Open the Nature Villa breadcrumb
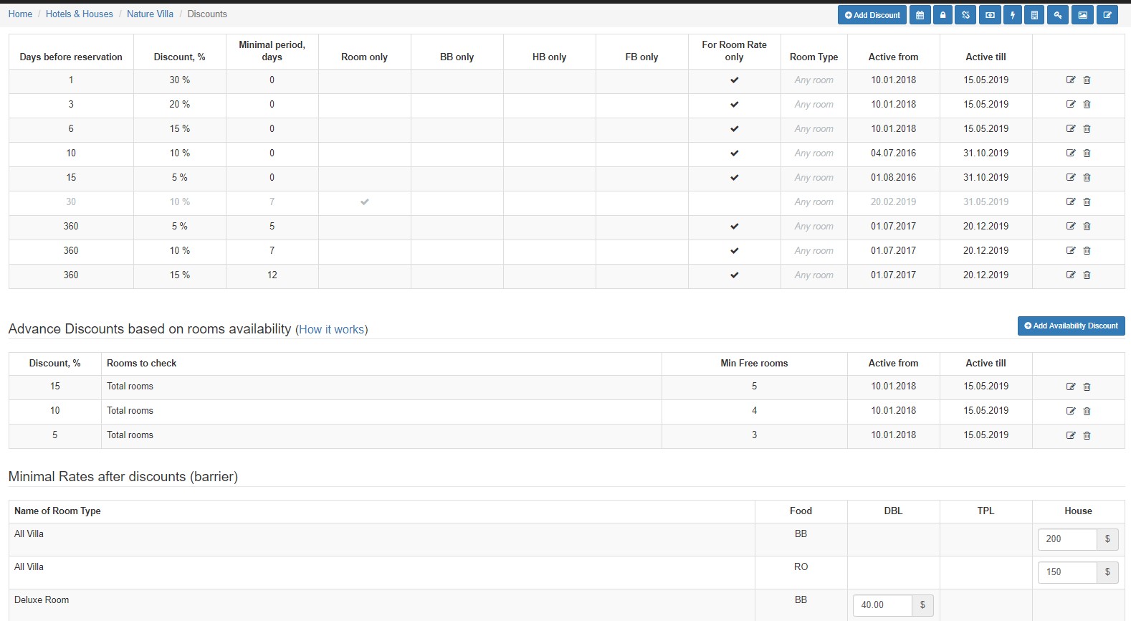1131x621 pixels. [x=150, y=14]
